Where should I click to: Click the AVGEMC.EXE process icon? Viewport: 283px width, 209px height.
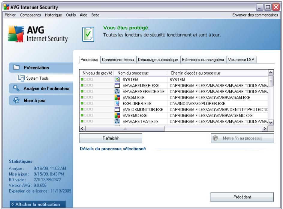pos(117,115)
